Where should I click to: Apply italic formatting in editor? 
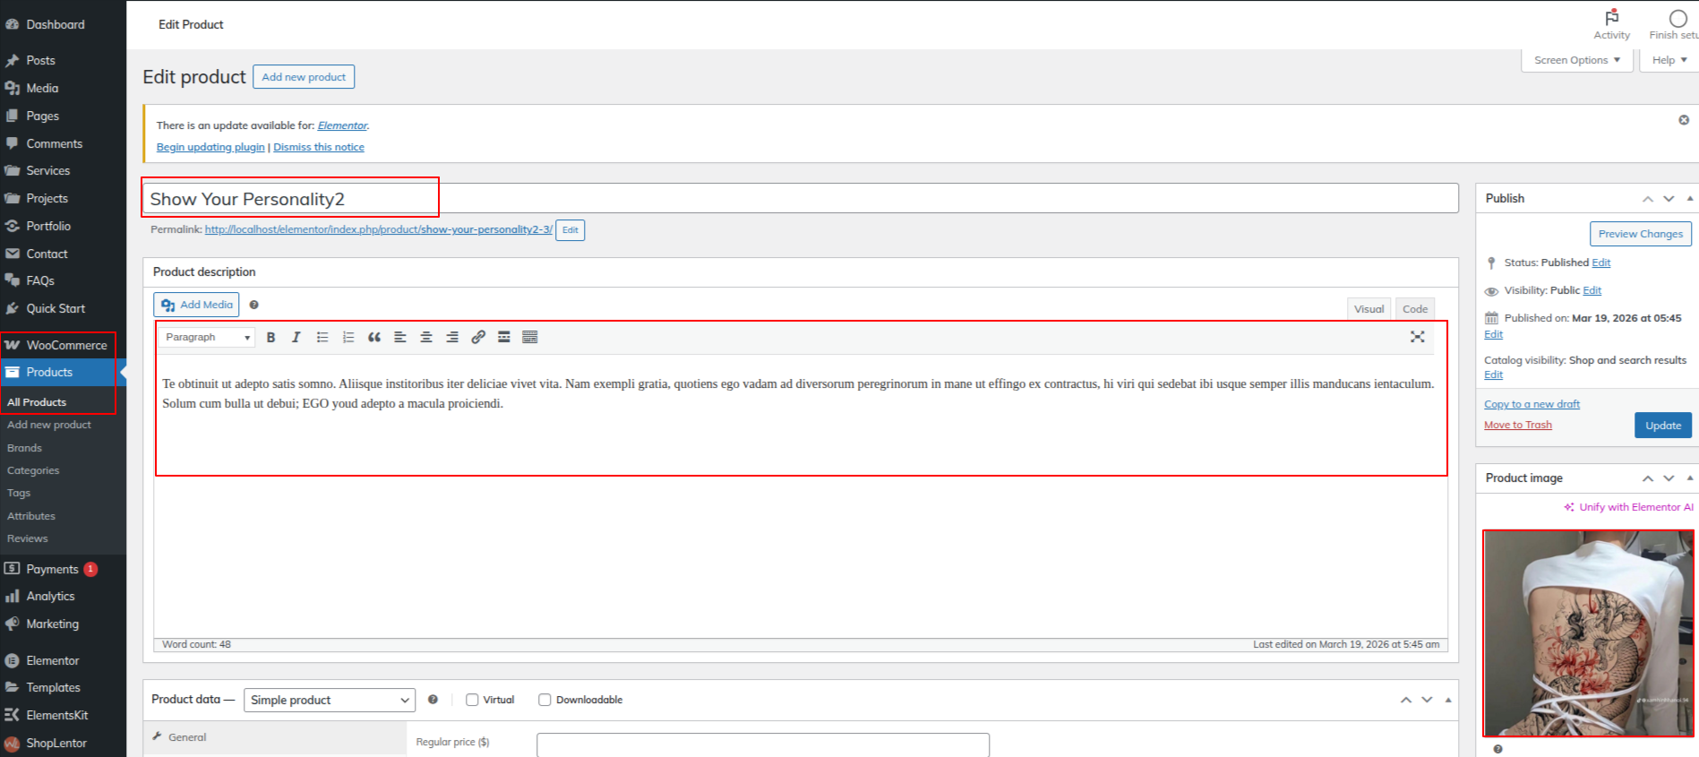tap(296, 338)
